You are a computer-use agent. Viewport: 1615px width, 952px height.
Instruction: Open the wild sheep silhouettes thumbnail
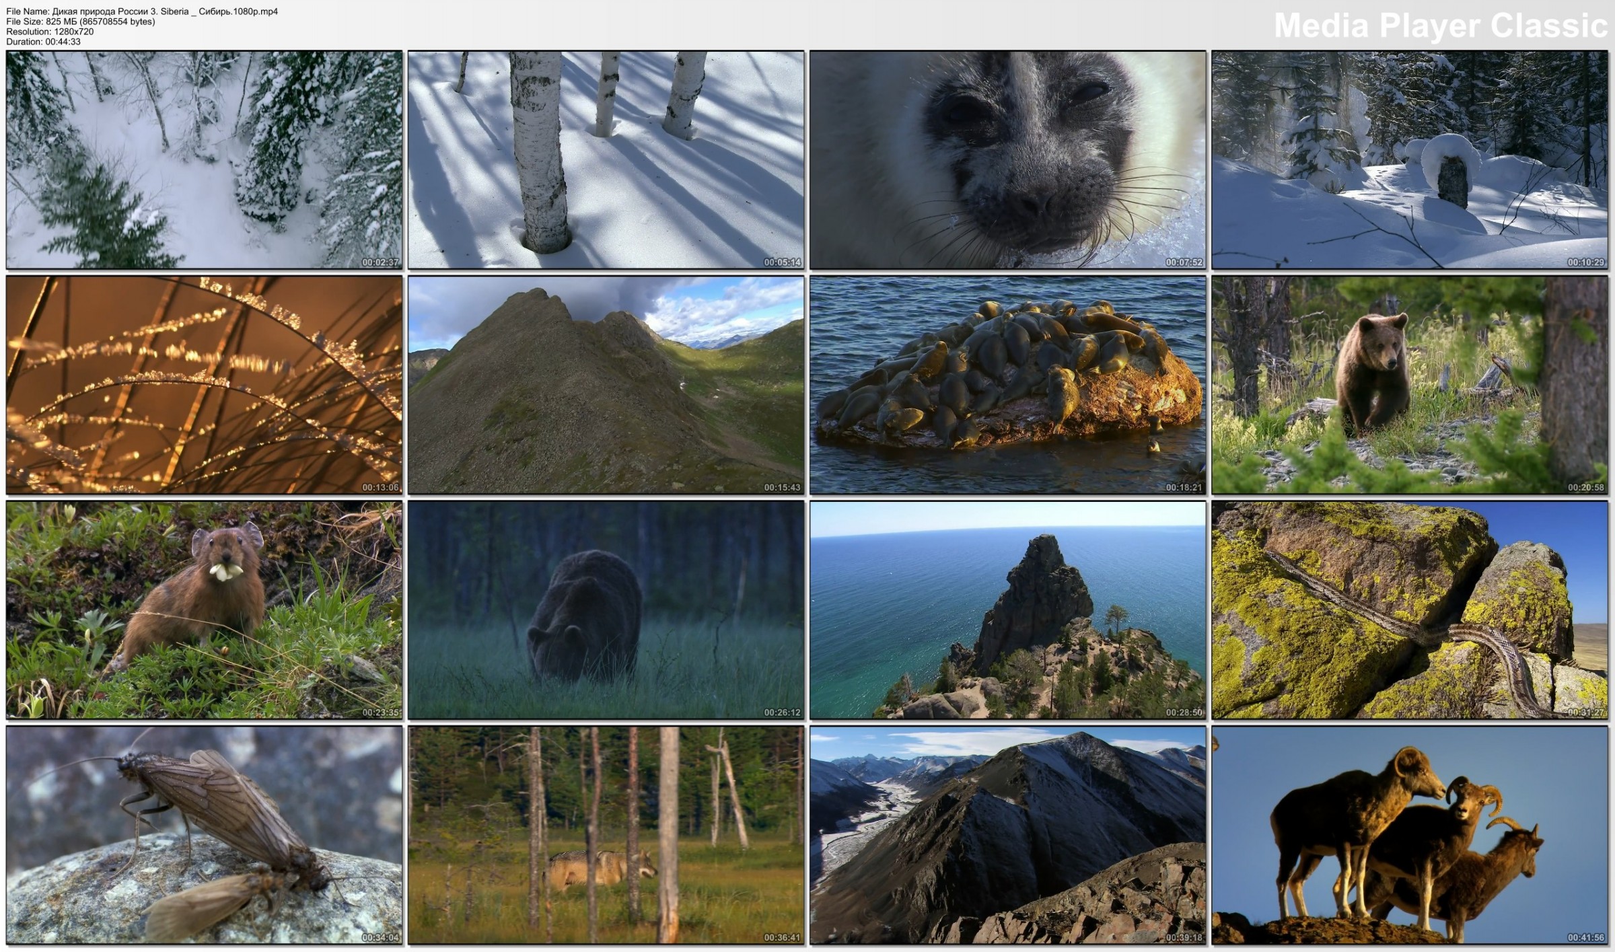[1409, 834]
